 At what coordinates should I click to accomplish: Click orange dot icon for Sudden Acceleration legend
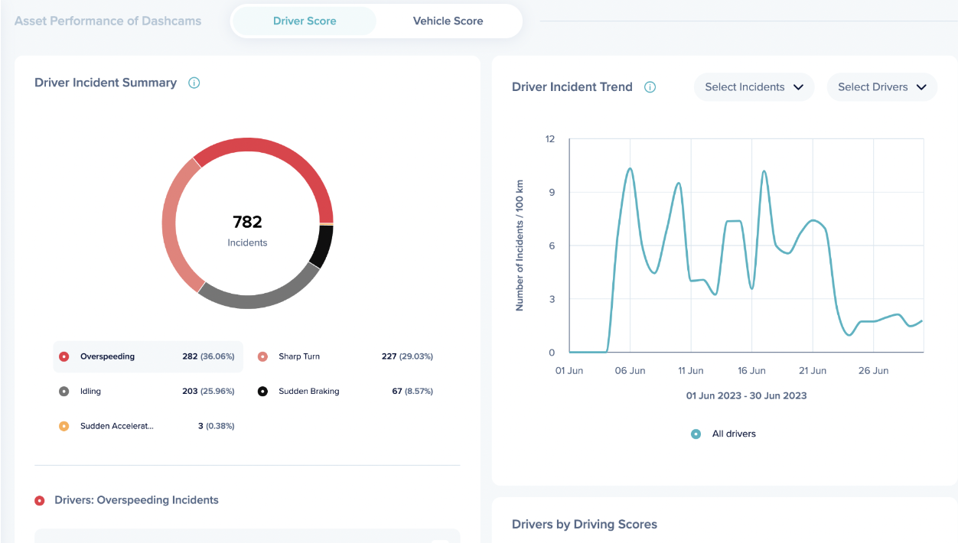click(64, 426)
